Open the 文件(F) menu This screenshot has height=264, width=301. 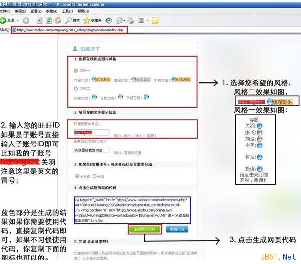coord(5,11)
